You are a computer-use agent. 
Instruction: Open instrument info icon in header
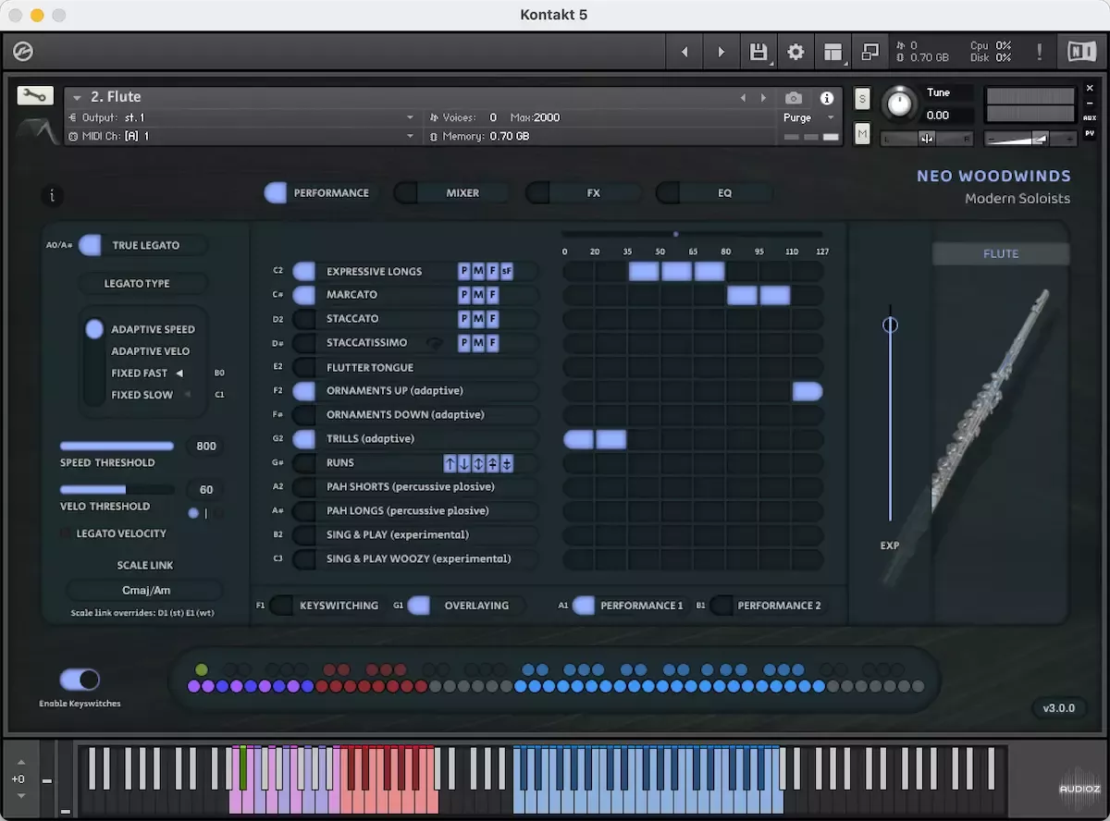[x=827, y=98]
